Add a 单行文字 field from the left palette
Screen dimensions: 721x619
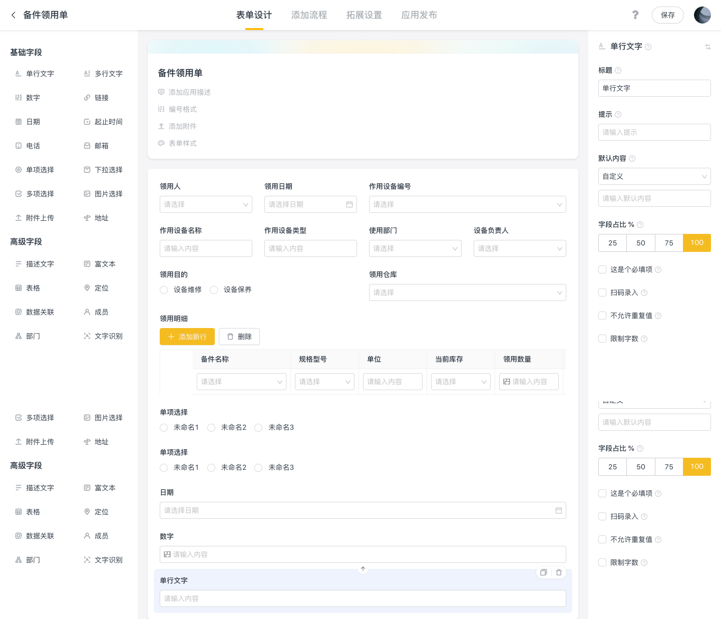[x=35, y=74]
